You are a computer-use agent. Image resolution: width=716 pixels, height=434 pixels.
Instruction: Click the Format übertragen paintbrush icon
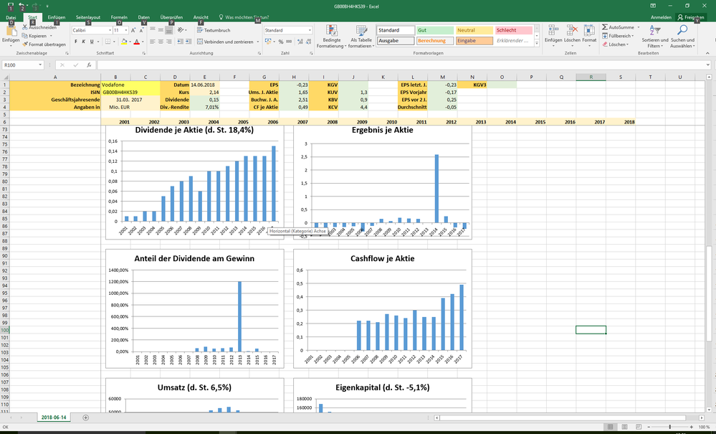click(27, 44)
